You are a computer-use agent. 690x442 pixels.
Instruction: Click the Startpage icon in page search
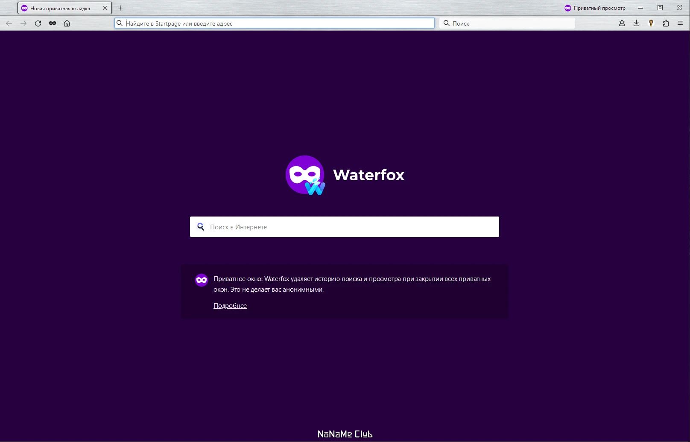pos(200,227)
